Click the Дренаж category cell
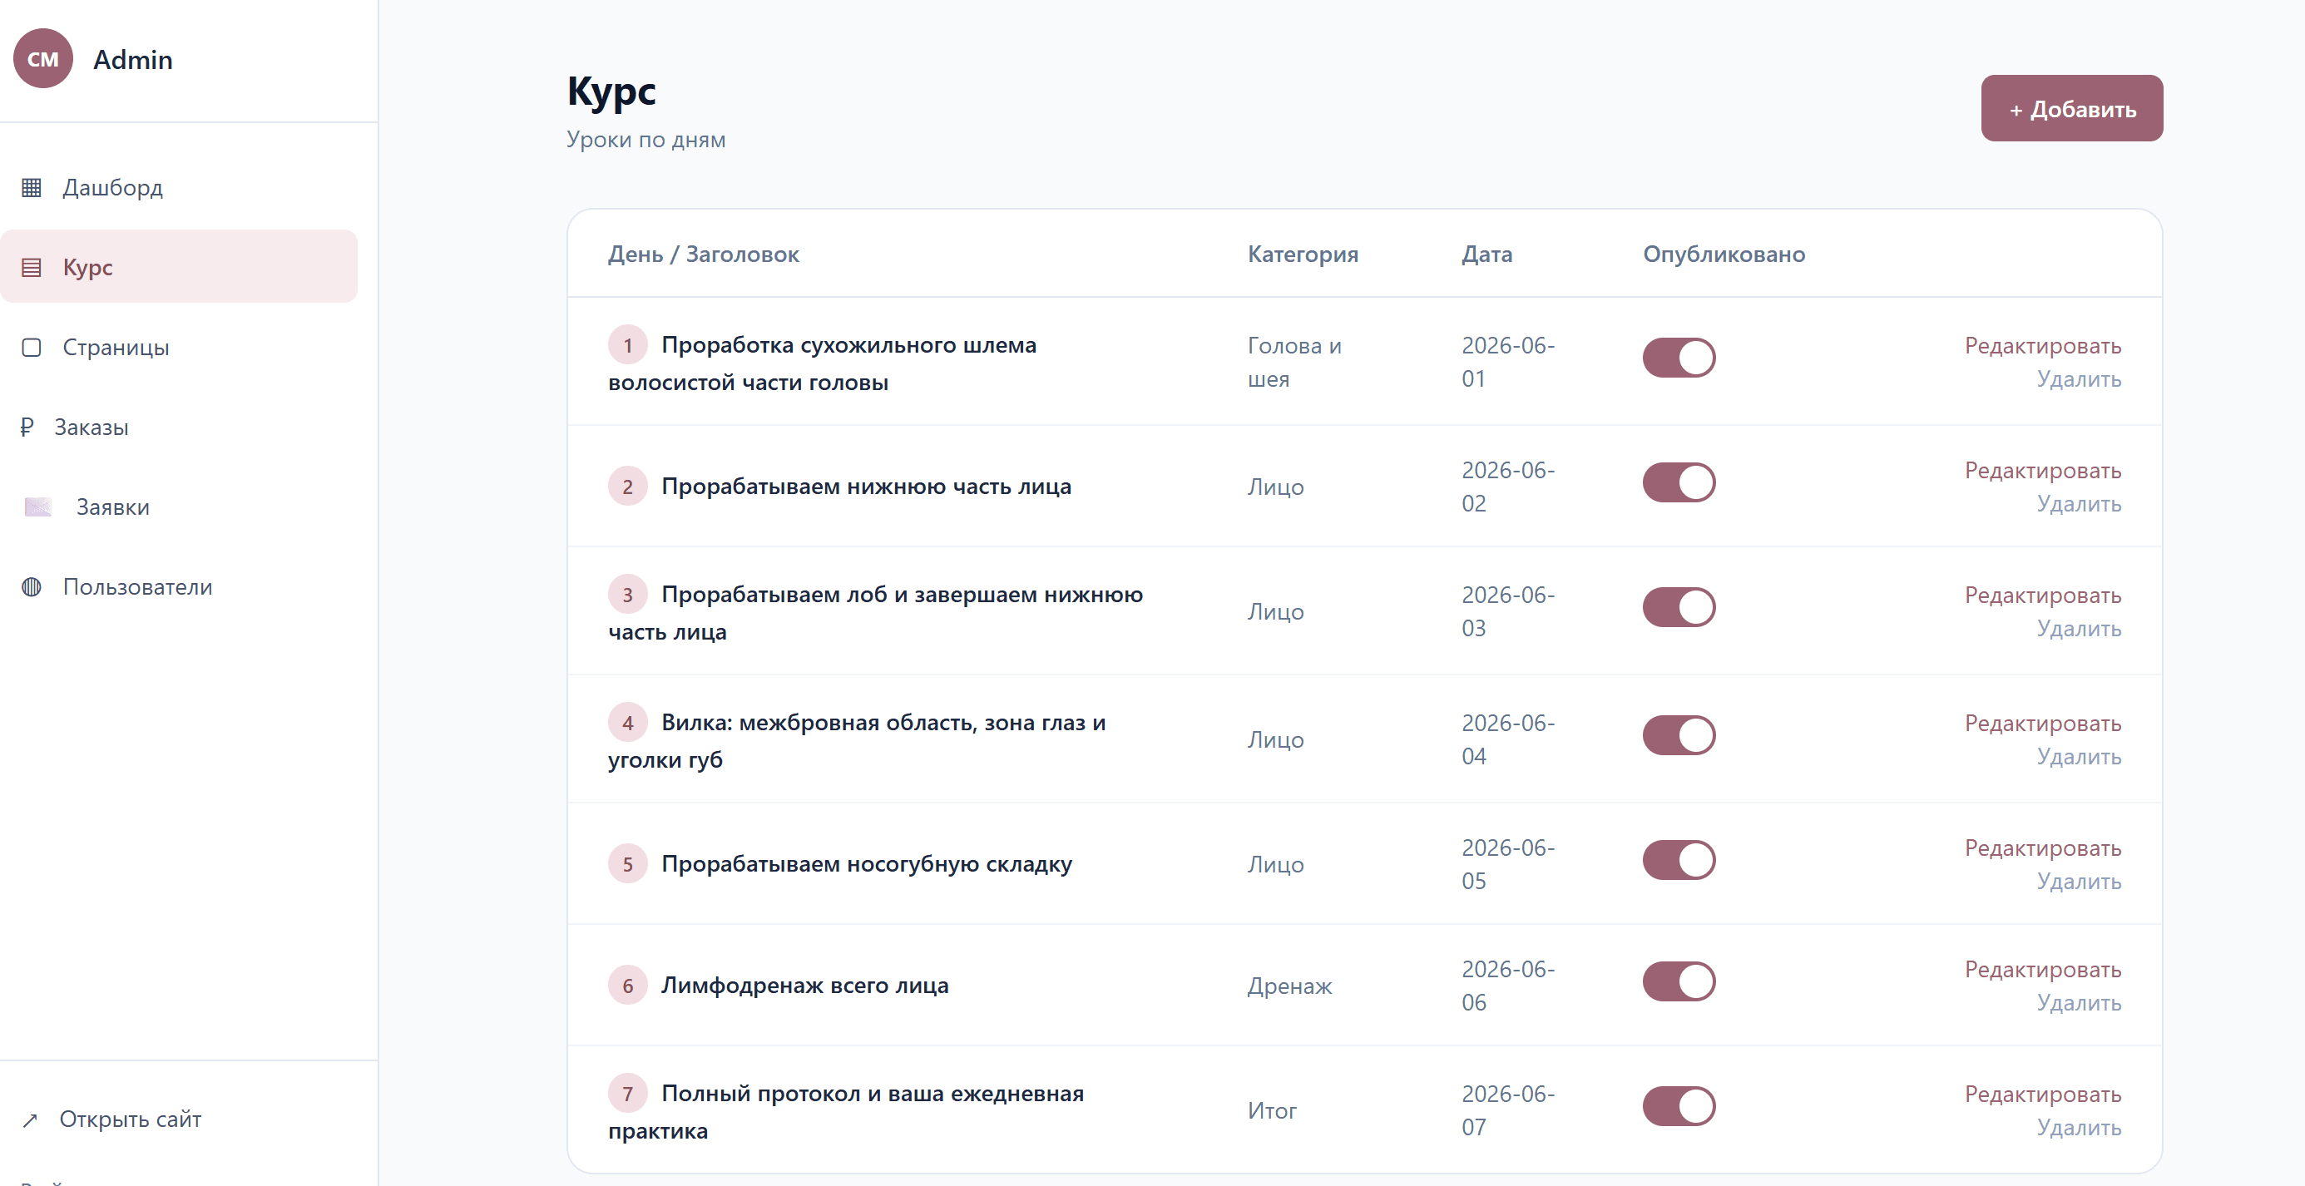 point(1289,986)
